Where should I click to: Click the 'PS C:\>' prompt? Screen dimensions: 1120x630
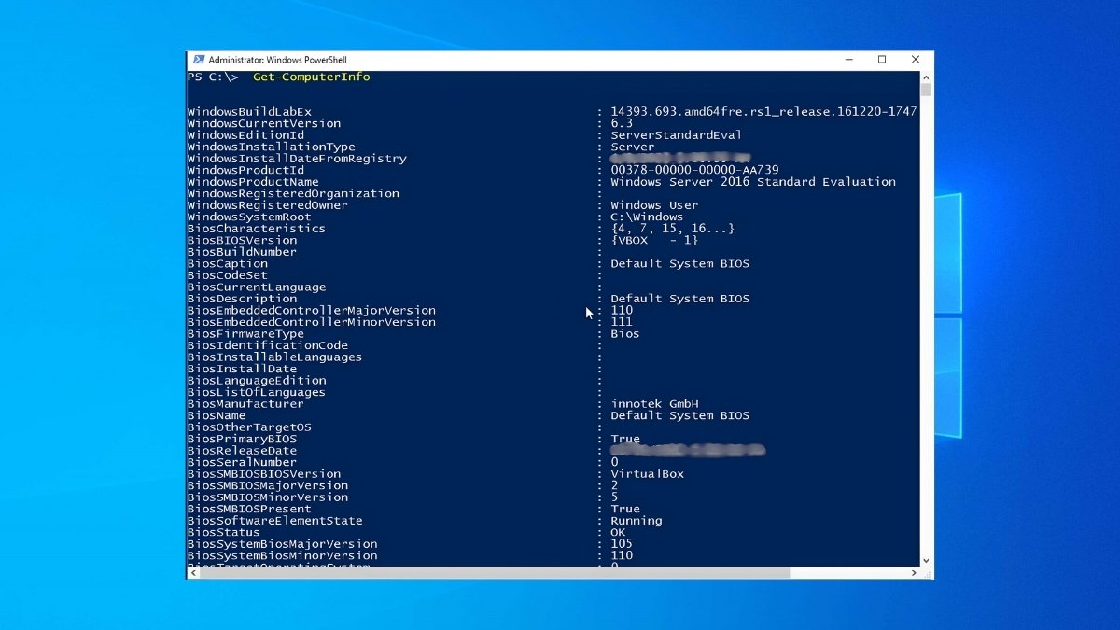pos(213,77)
